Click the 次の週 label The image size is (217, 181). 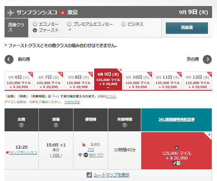(x=193, y=59)
